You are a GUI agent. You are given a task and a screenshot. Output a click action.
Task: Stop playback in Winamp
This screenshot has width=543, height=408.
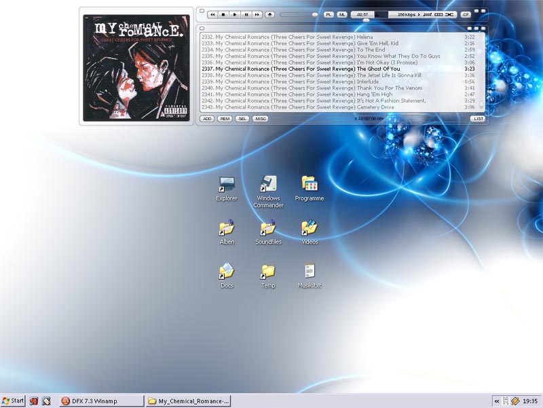tap(223, 14)
